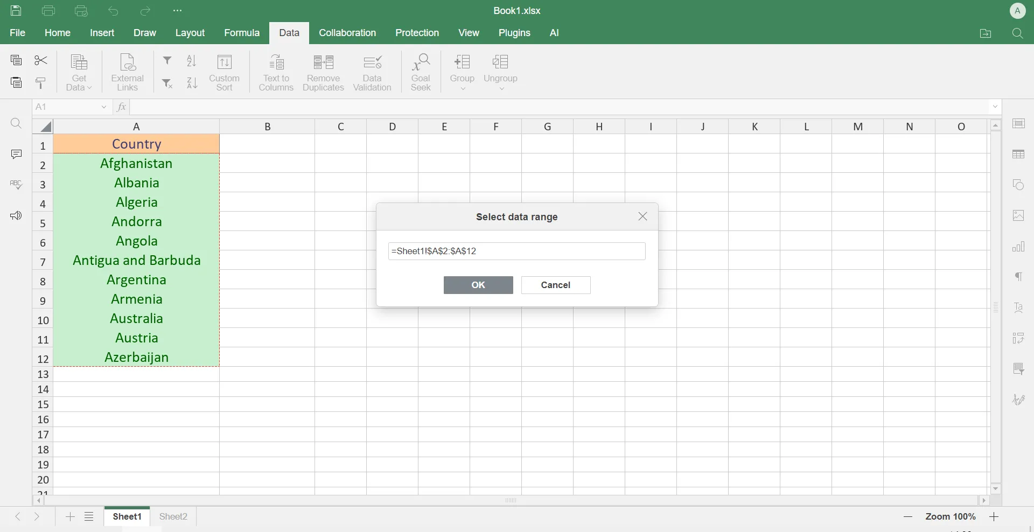Open the cell name box dropdown
This screenshot has width=1034, height=532.
104,107
